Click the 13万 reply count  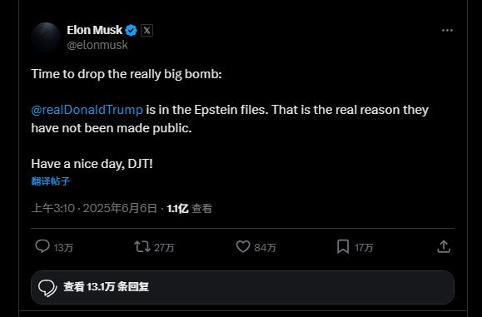point(63,248)
